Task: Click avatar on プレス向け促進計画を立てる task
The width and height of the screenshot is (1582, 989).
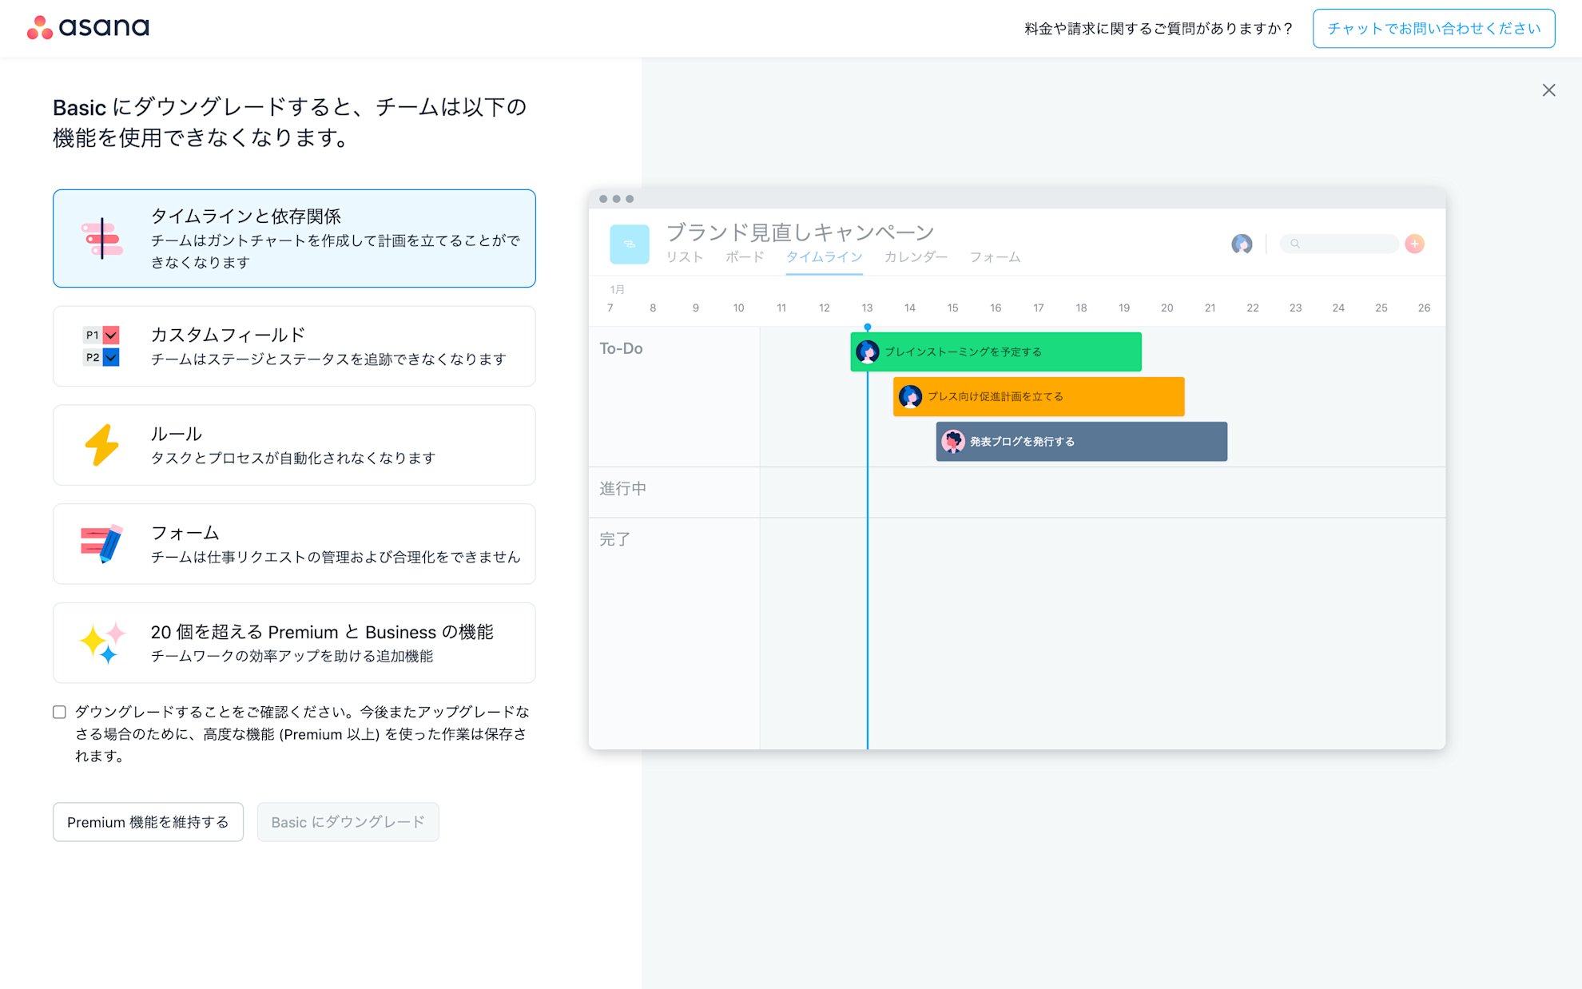Action: [x=910, y=396]
